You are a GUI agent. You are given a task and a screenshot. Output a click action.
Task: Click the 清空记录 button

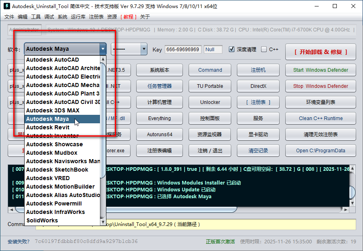pos(258,151)
